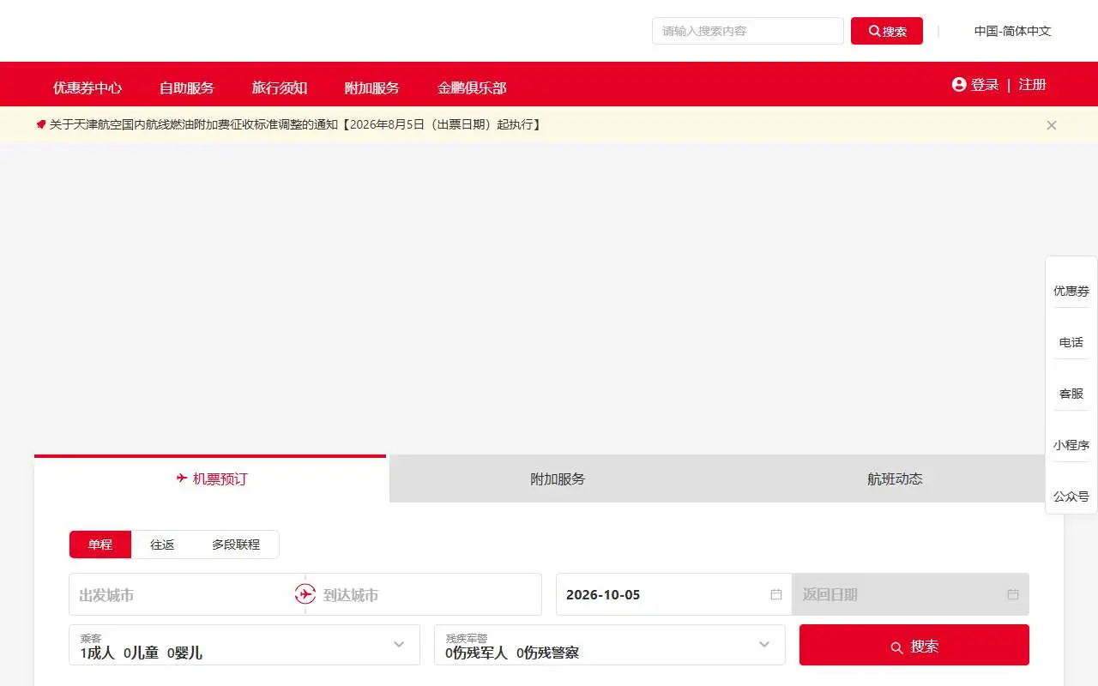Click 电话 in the side panel
1098x686 pixels.
coord(1071,342)
